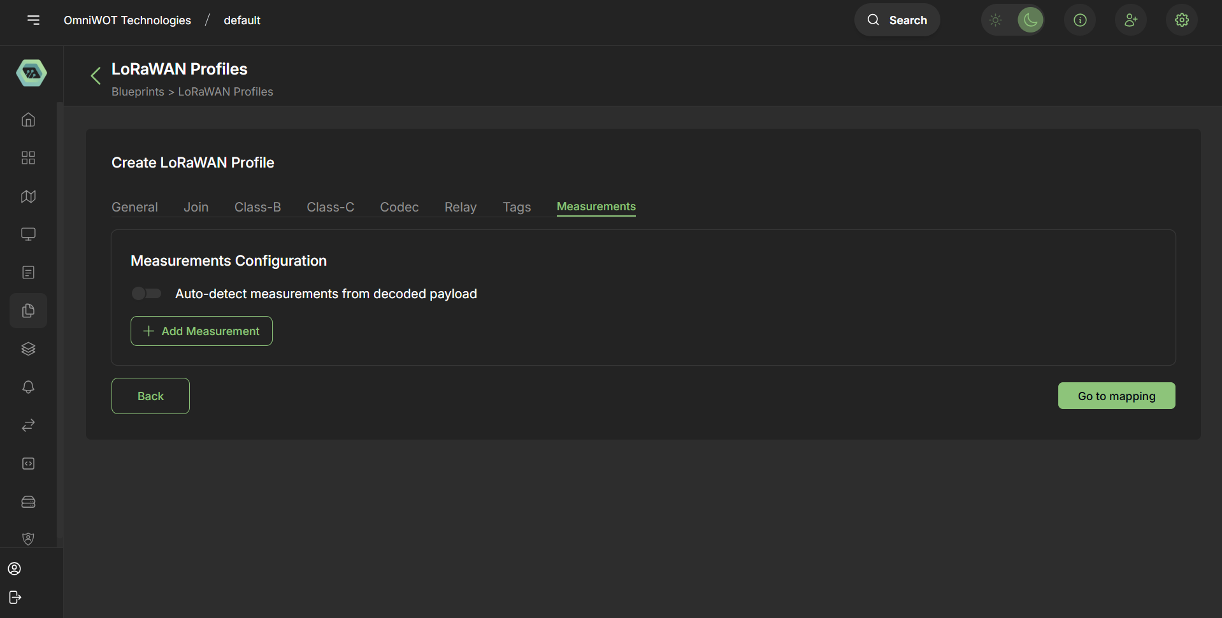
Task: Click the Add Measurement button
Action: pos(201,331)
